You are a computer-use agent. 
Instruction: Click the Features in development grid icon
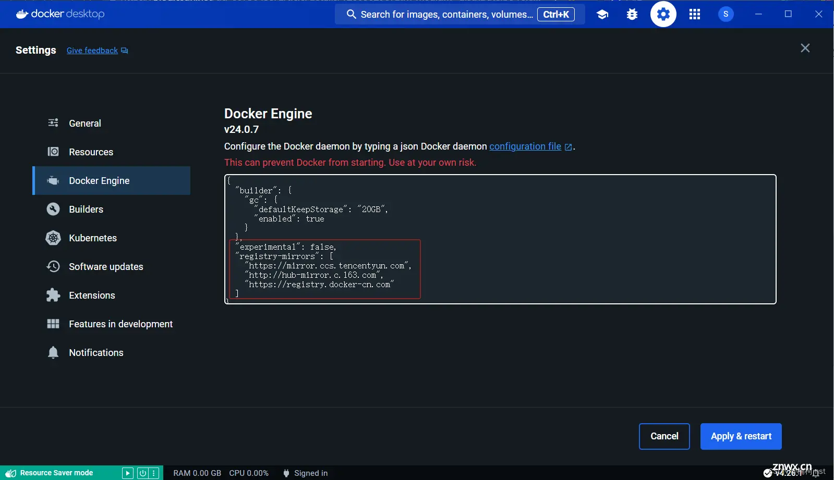point(53,324)
